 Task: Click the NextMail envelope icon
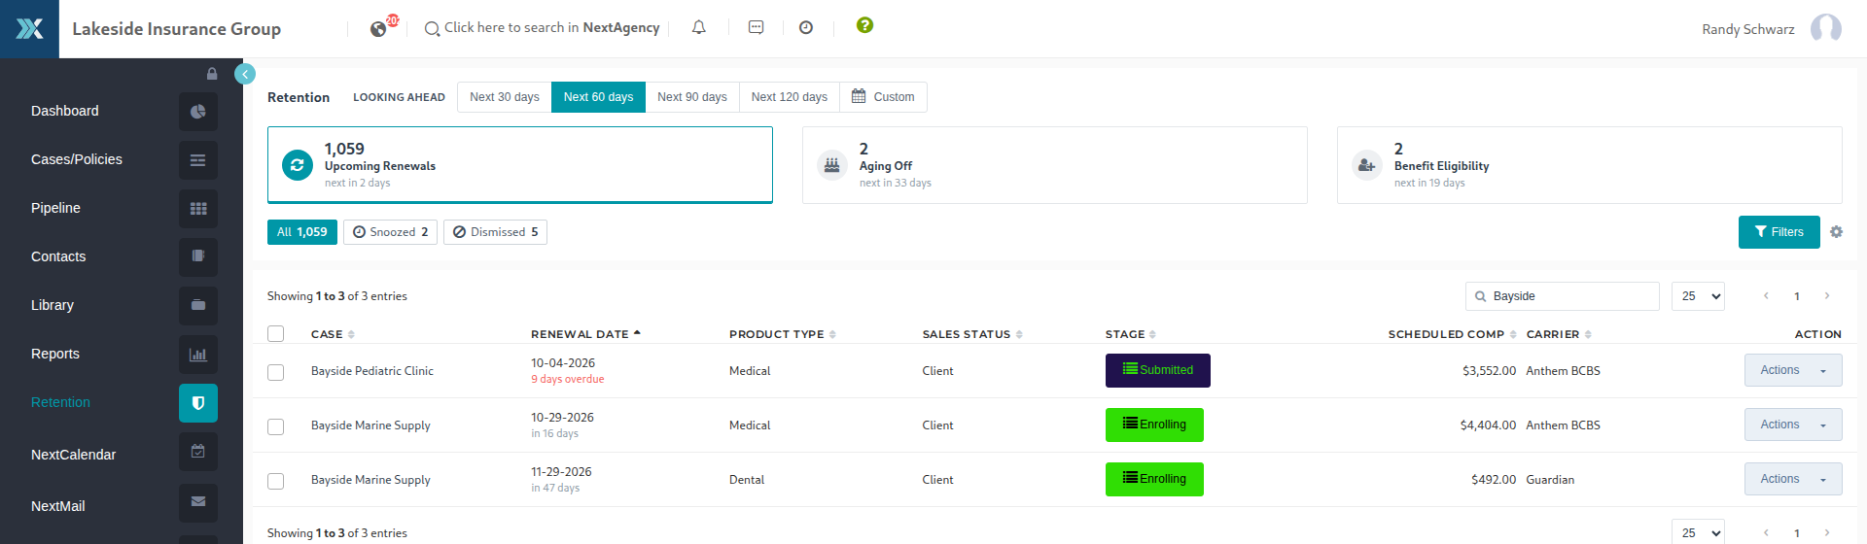pyautogui.click(x=198, y=503)
